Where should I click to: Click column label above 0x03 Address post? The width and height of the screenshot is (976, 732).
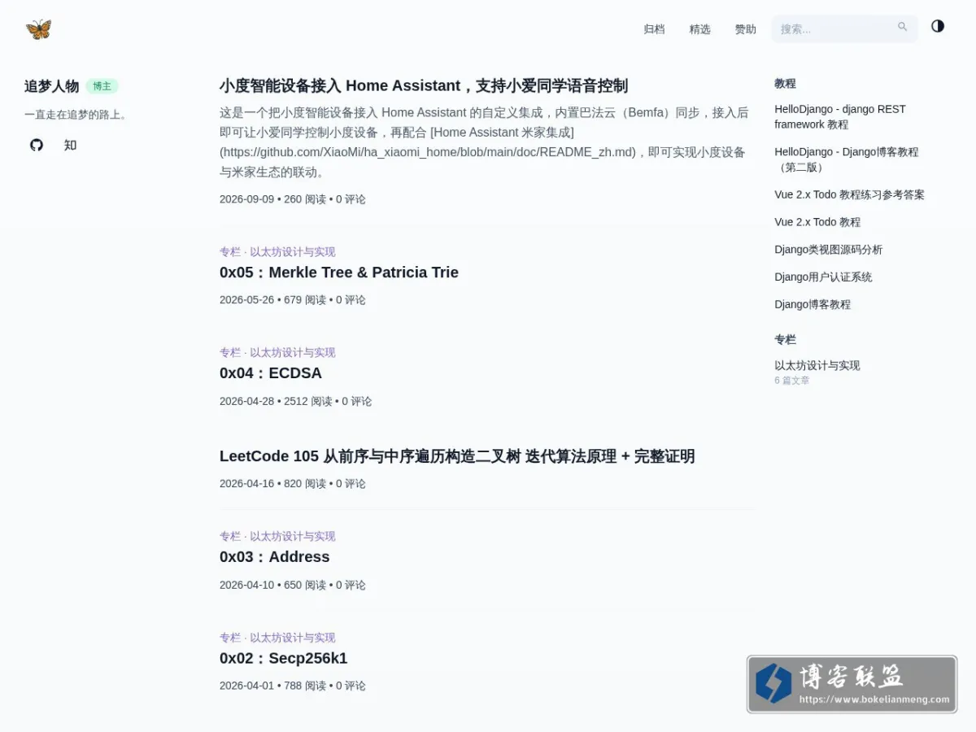277,537
